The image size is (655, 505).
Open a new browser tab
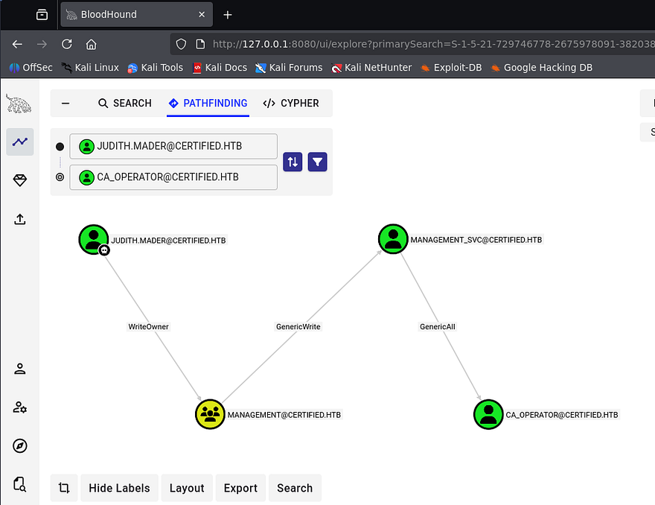tap(228, 15)
